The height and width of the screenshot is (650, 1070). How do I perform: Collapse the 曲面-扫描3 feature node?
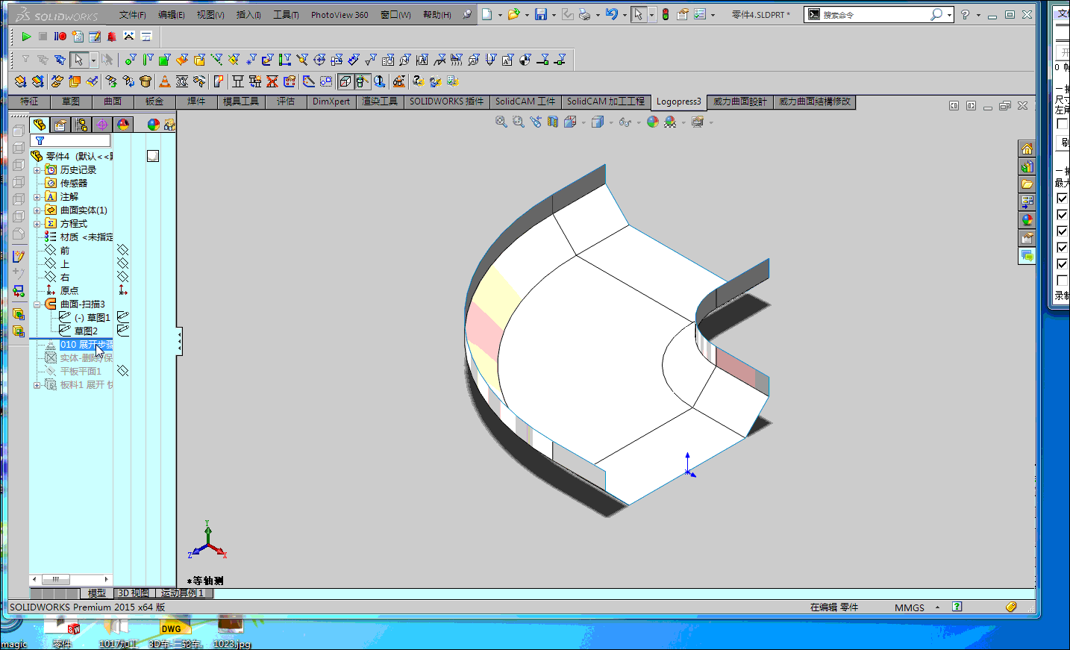click(x=37, y=304)
